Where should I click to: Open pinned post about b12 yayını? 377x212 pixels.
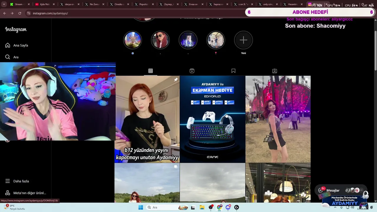[x=147, y=119]
